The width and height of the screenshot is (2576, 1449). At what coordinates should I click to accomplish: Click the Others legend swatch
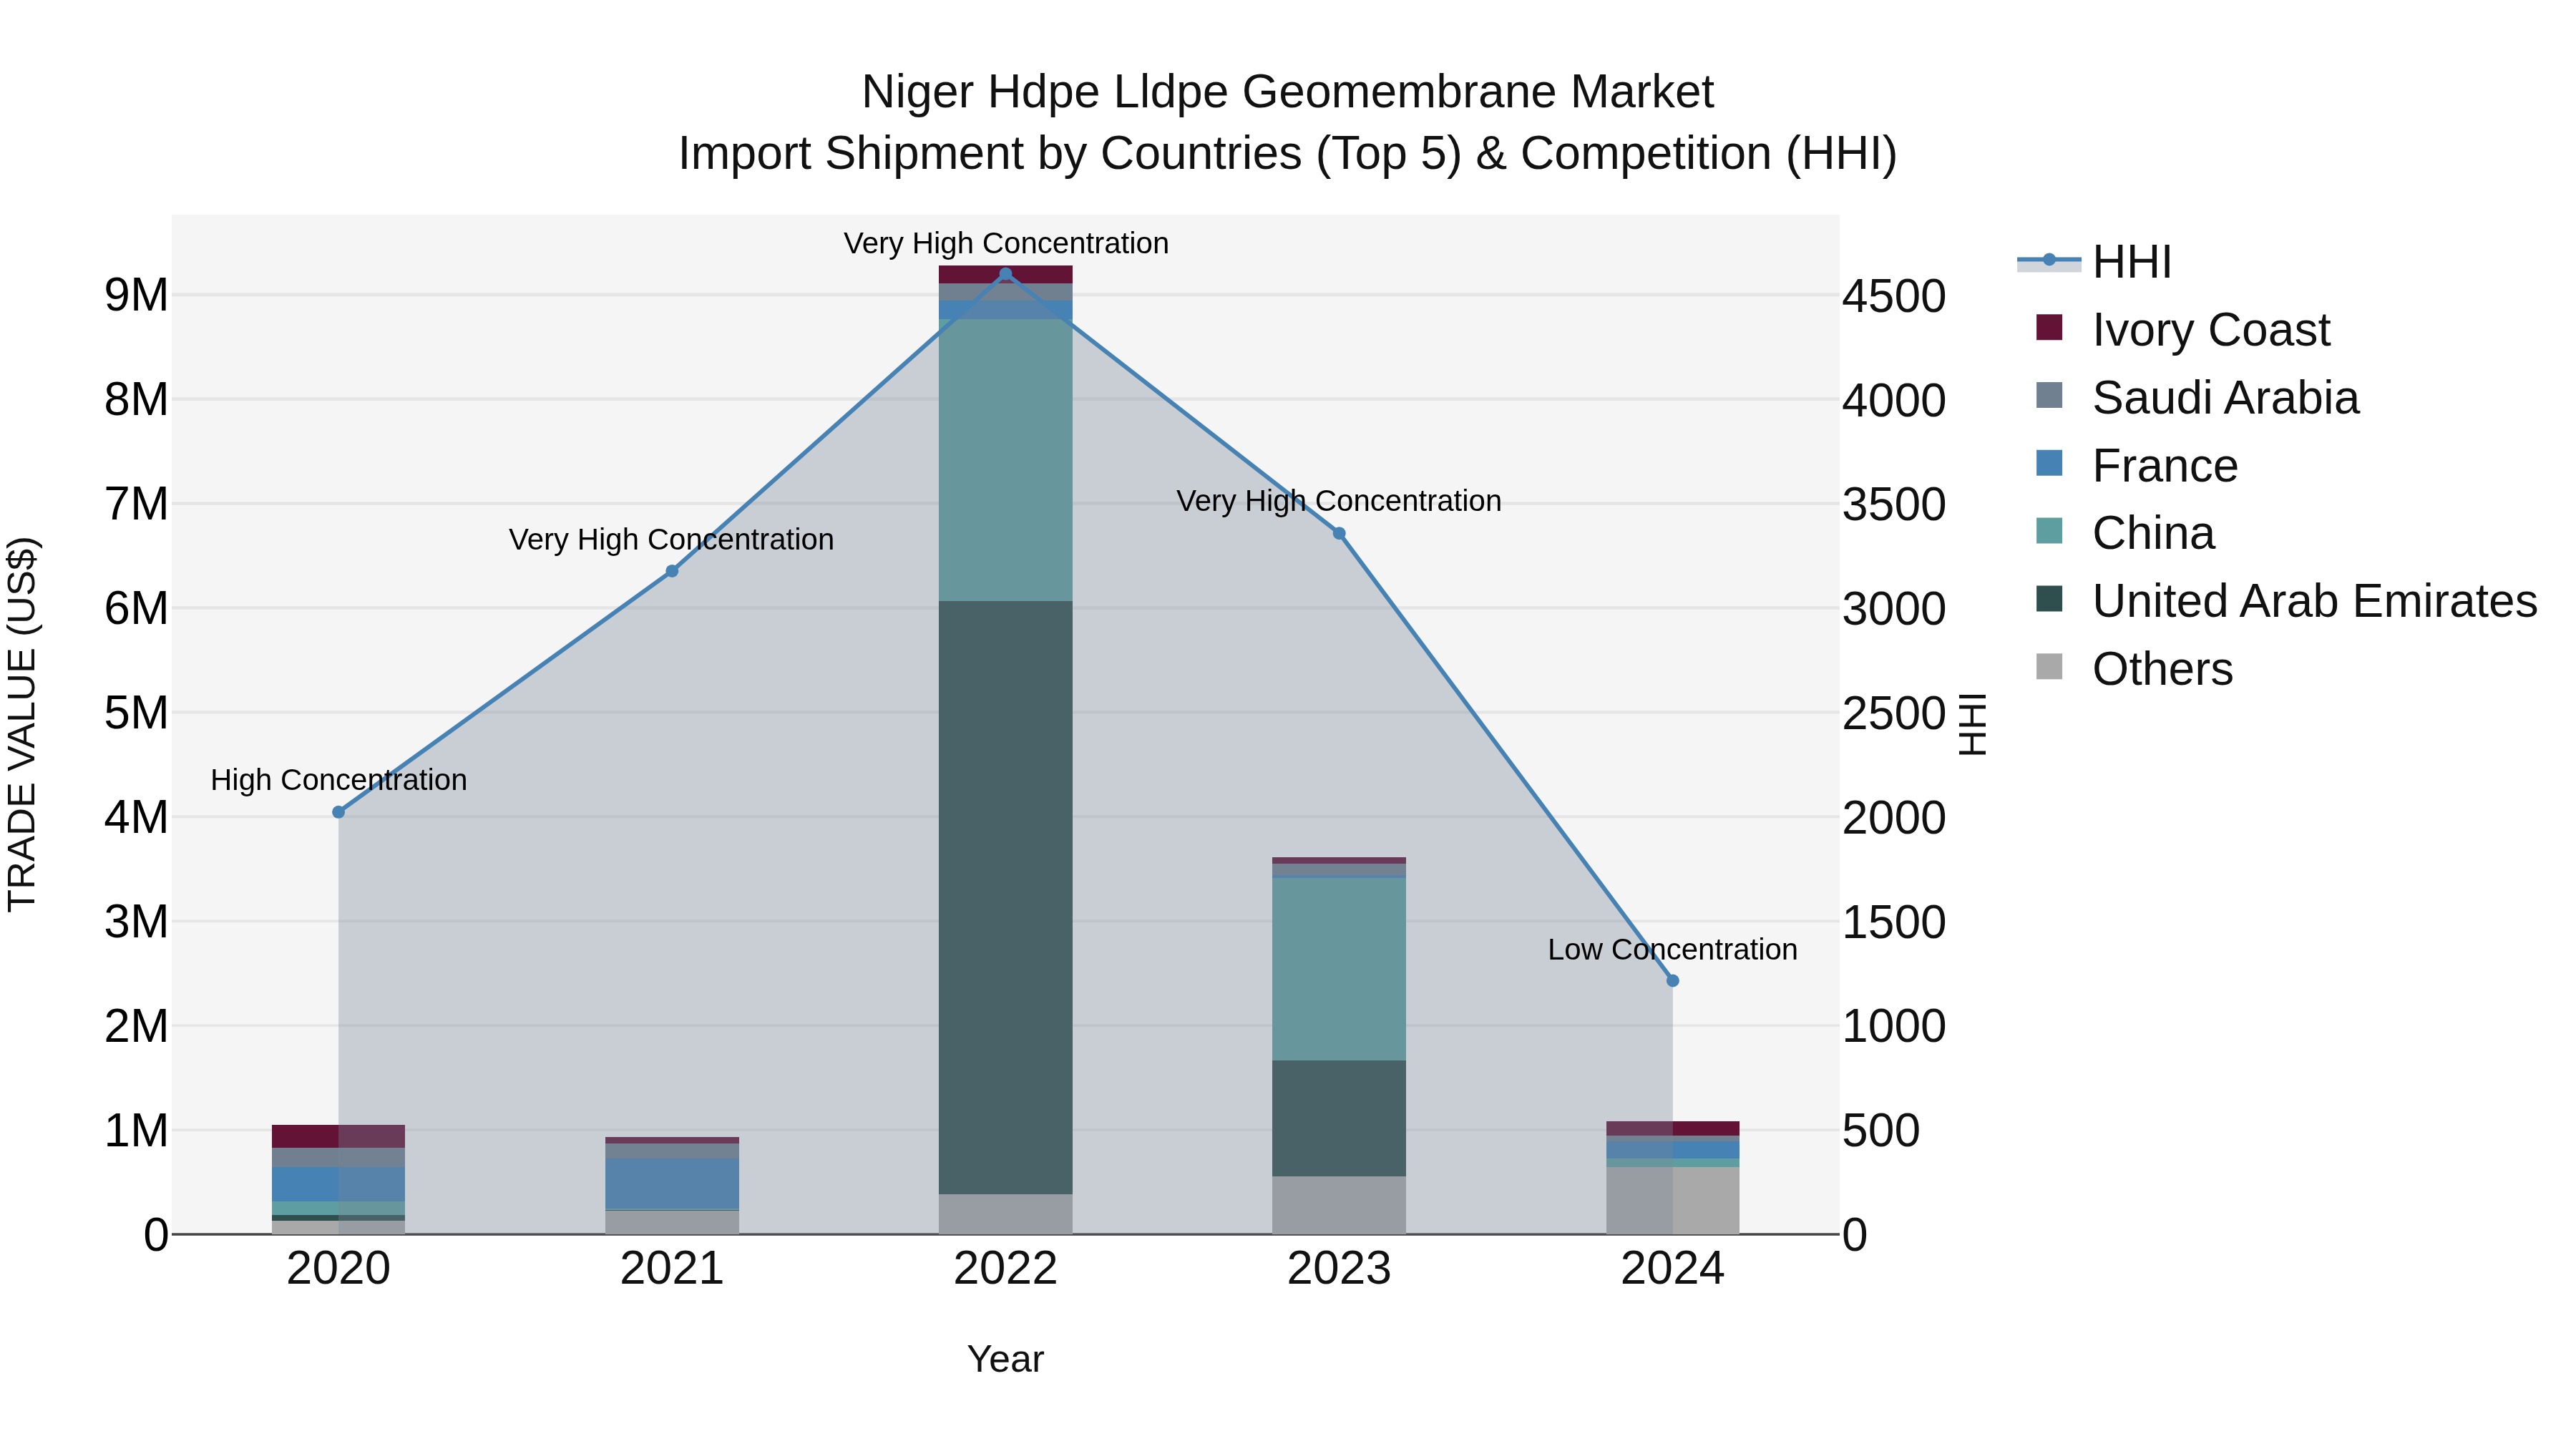(x=2049, y=667)
